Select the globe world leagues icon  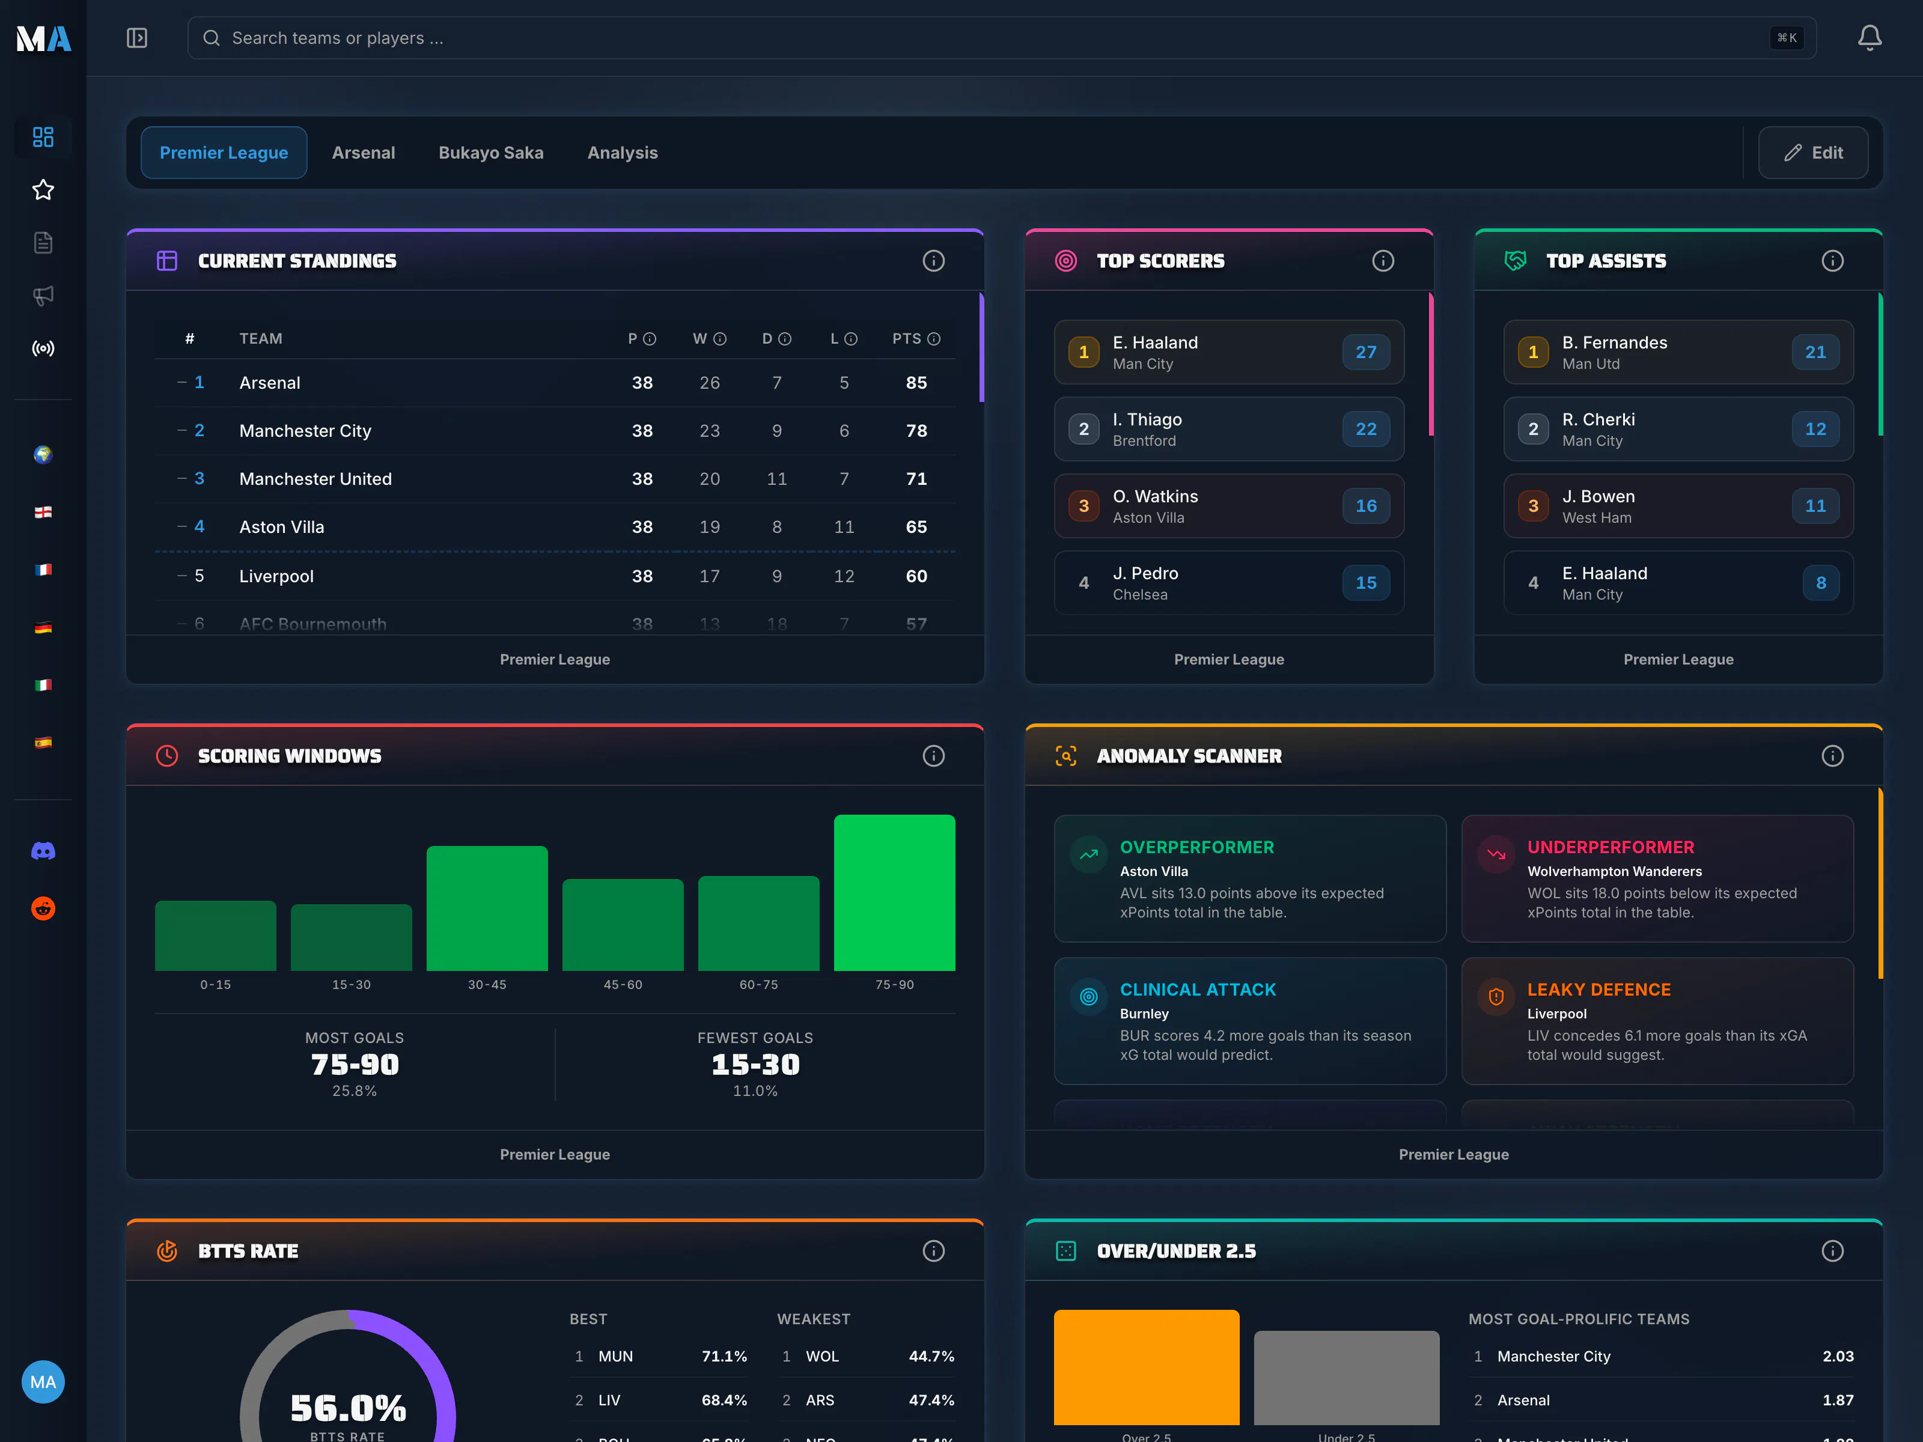point(43,455)
